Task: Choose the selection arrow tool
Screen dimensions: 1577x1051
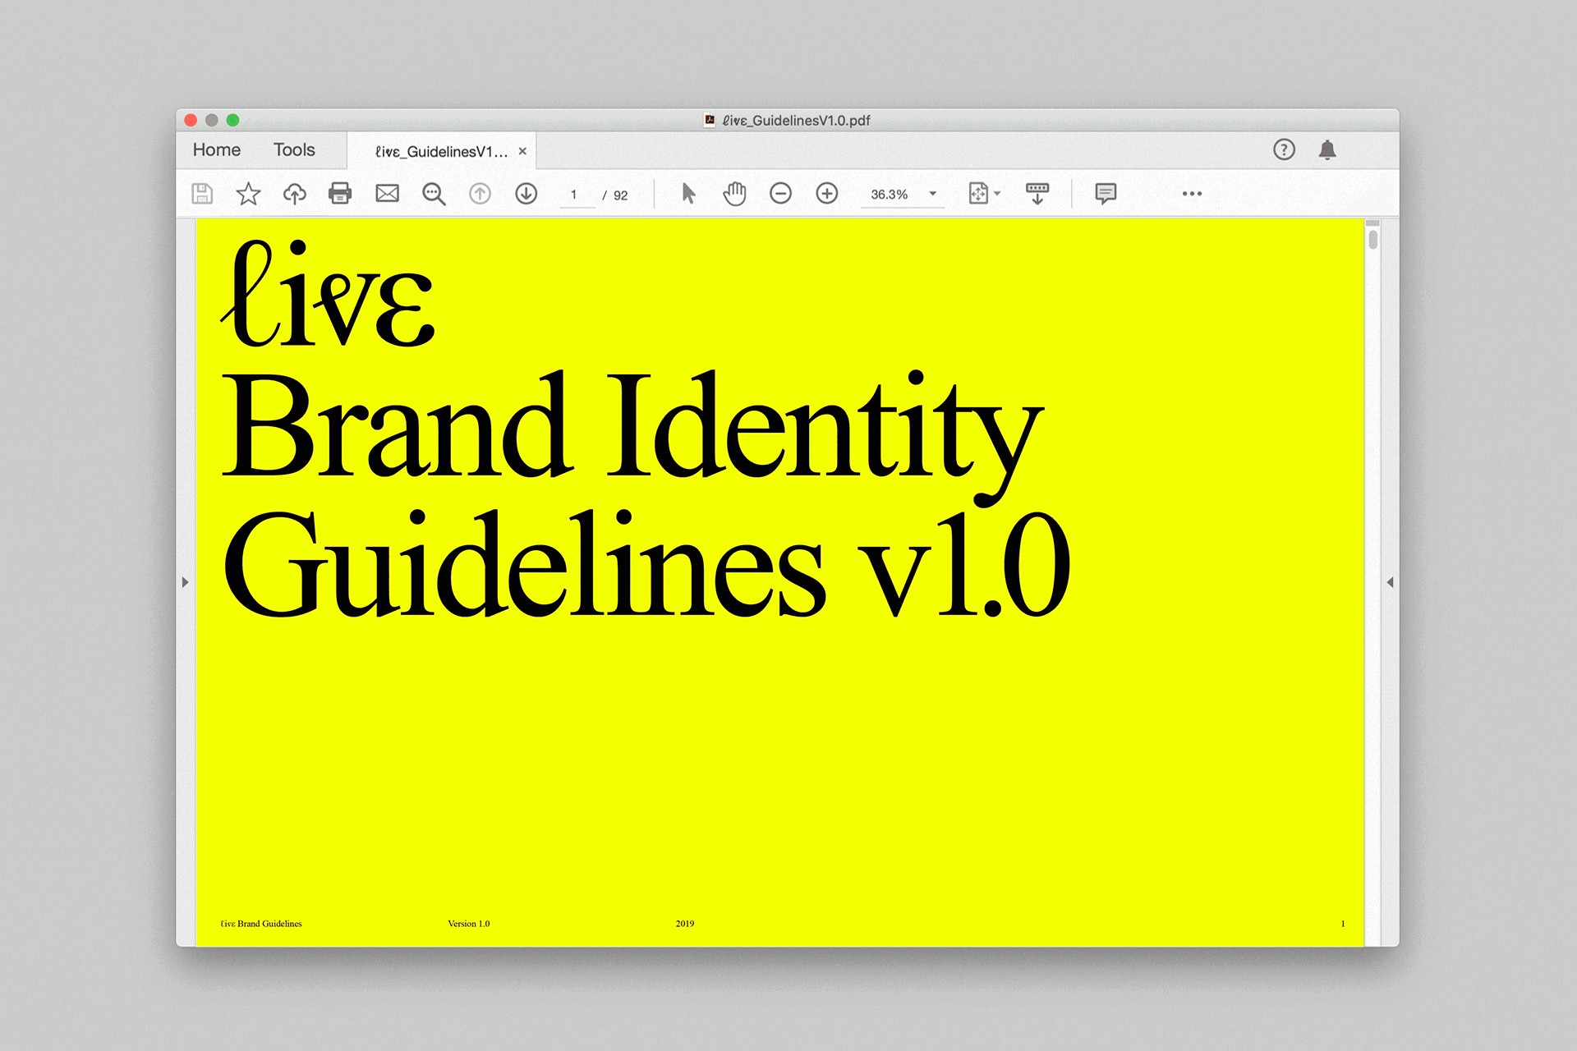Action: tap(688, 194)
